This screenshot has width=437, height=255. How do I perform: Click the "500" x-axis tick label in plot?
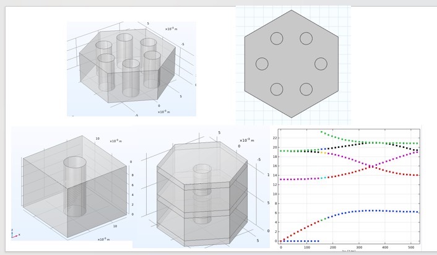411,247
